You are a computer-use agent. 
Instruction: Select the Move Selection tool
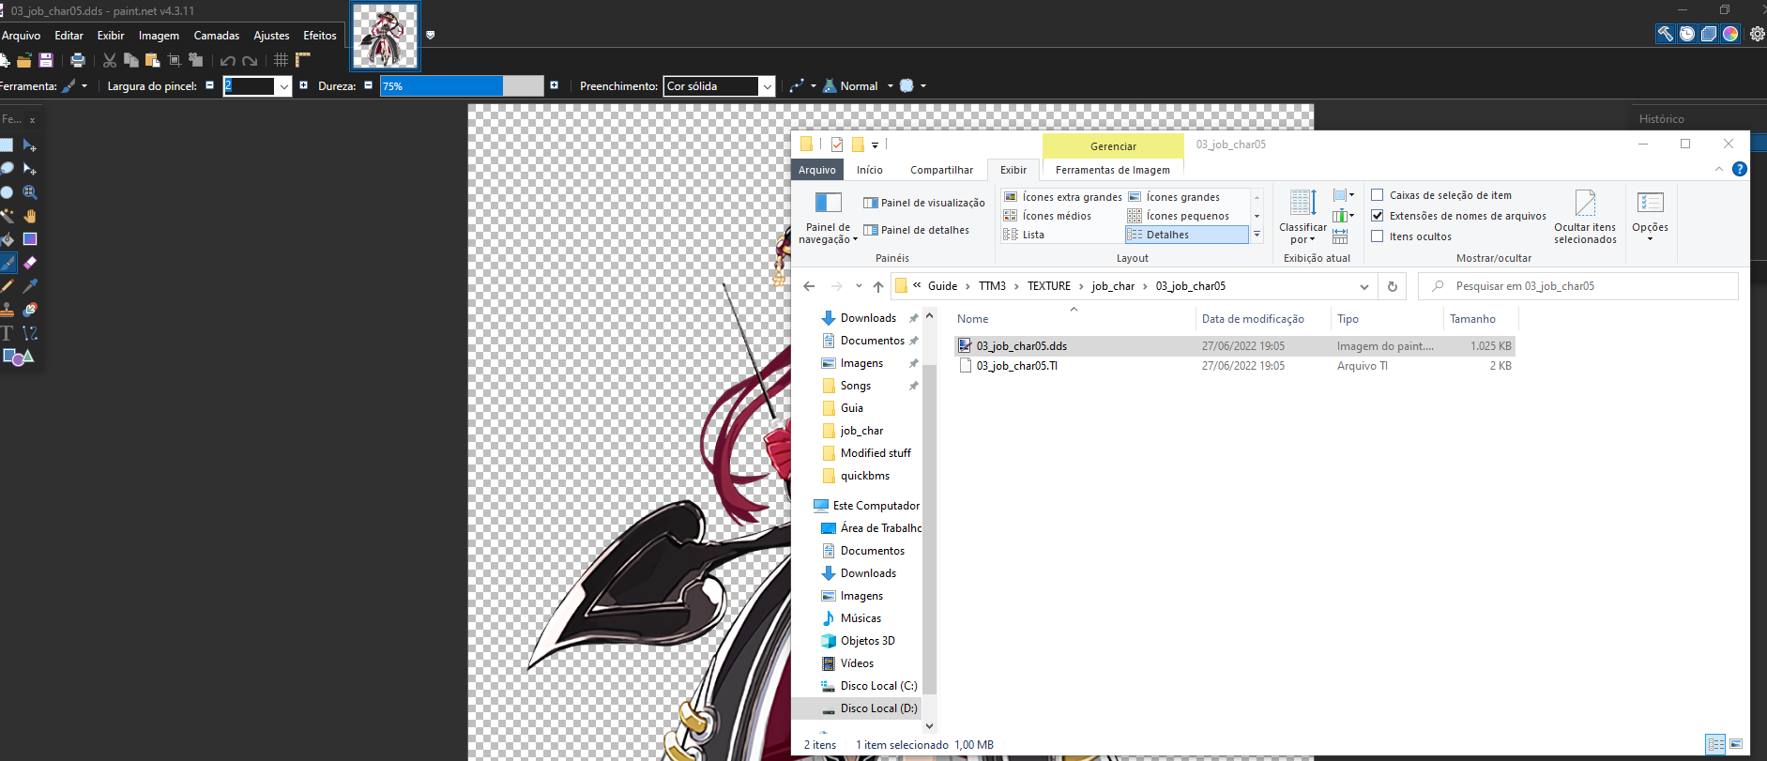click(30, 169)
